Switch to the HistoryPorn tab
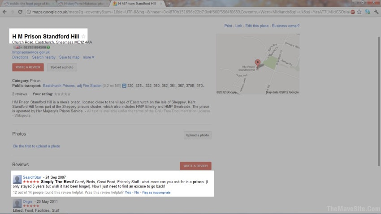 click(x=83, y=4)
